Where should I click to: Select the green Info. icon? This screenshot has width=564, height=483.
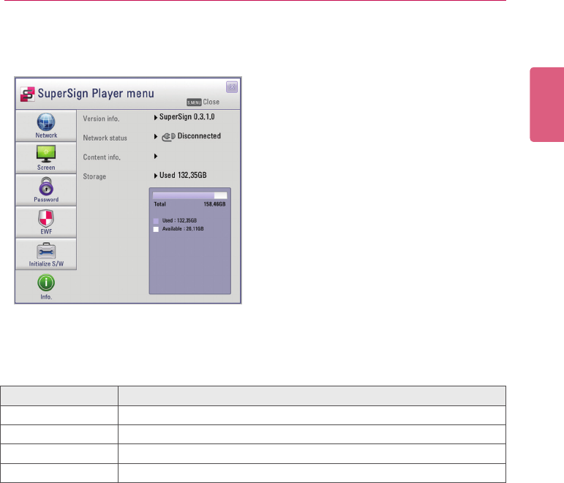pyautogui.click(x=46, y=282)
